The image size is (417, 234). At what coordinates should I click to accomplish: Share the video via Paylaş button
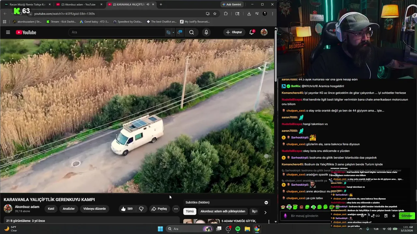point(159,209)
